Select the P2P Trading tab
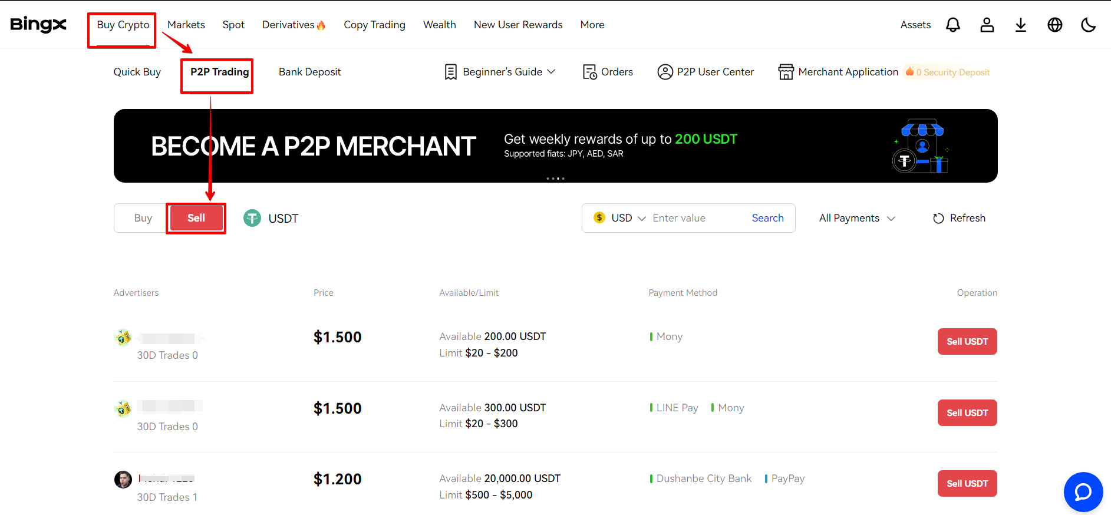Screen dimensions: 1111x515 pyautogui.click(x=219, y=72)
